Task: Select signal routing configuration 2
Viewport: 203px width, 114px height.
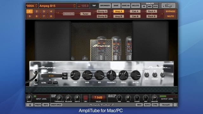Action: coord(37,11)
